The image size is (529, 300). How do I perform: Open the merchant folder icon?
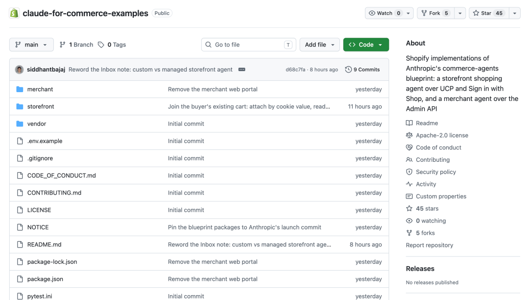click(20, 89)
